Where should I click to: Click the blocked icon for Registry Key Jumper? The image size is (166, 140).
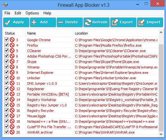click(x=12, y=105)
